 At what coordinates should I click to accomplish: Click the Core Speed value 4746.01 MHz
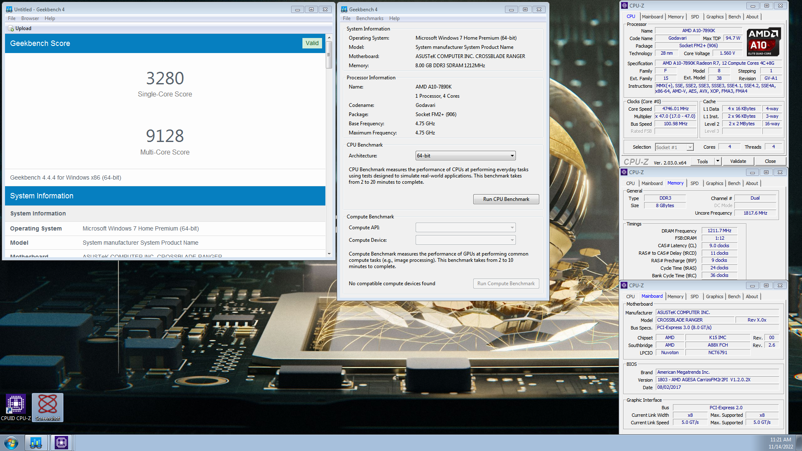pos(675,109)
